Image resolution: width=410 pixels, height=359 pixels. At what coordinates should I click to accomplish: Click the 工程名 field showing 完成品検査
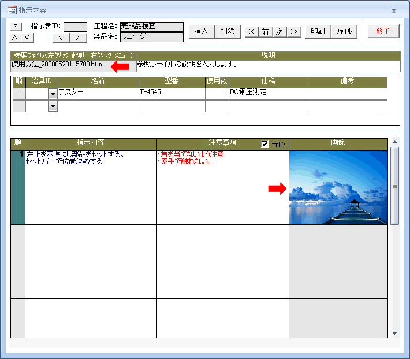[152, 27]
